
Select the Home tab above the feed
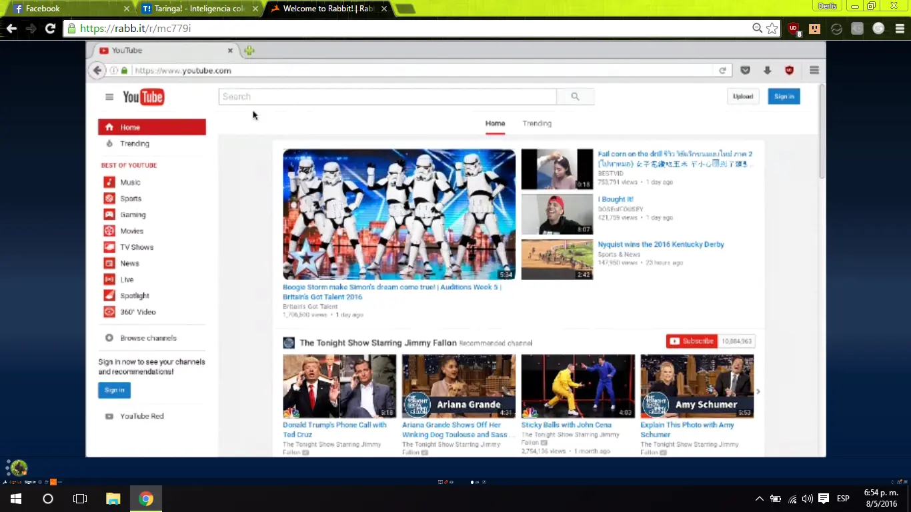coord(495,123)
